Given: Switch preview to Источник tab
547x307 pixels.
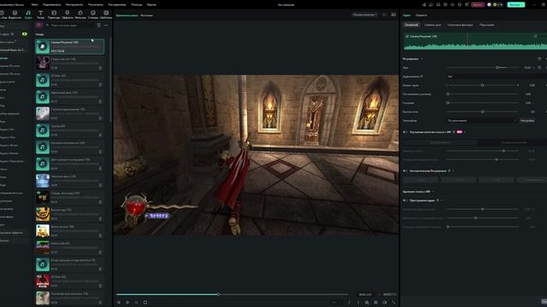Looking at the screenshot, I should coord(146,15).
